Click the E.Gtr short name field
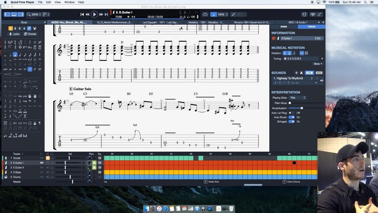 pyautogui.click(x=319, y=38)
